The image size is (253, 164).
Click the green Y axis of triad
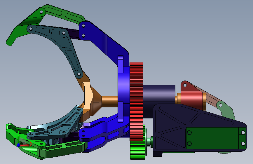(18, 139)
